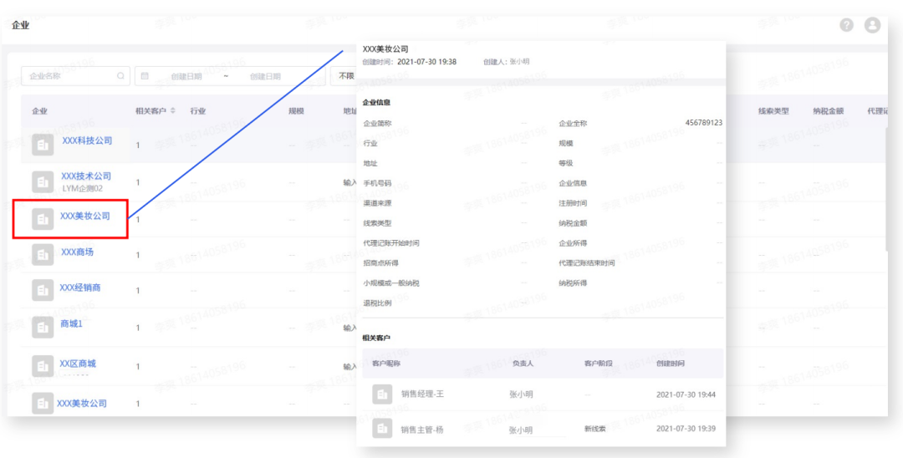Viewport: 903px width, 458px height.
Task: Open the 不限 filter dropdown
Action: tap(345, 76)
